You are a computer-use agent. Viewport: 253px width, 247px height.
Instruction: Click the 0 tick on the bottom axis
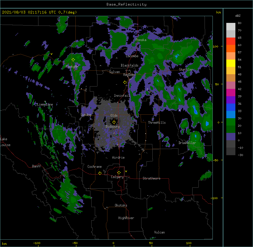tap(113, 243)
